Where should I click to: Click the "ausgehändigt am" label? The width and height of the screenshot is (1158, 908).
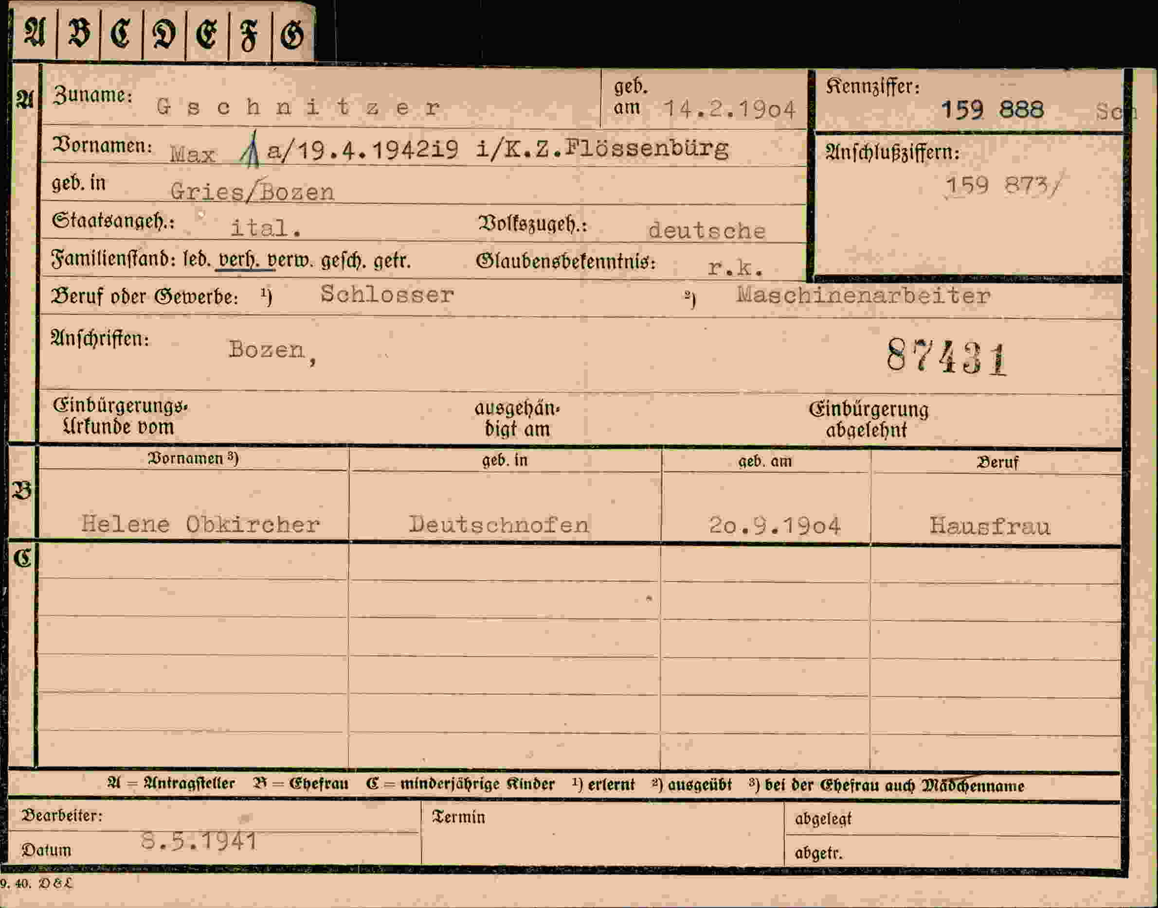click(x=517, y=419)
